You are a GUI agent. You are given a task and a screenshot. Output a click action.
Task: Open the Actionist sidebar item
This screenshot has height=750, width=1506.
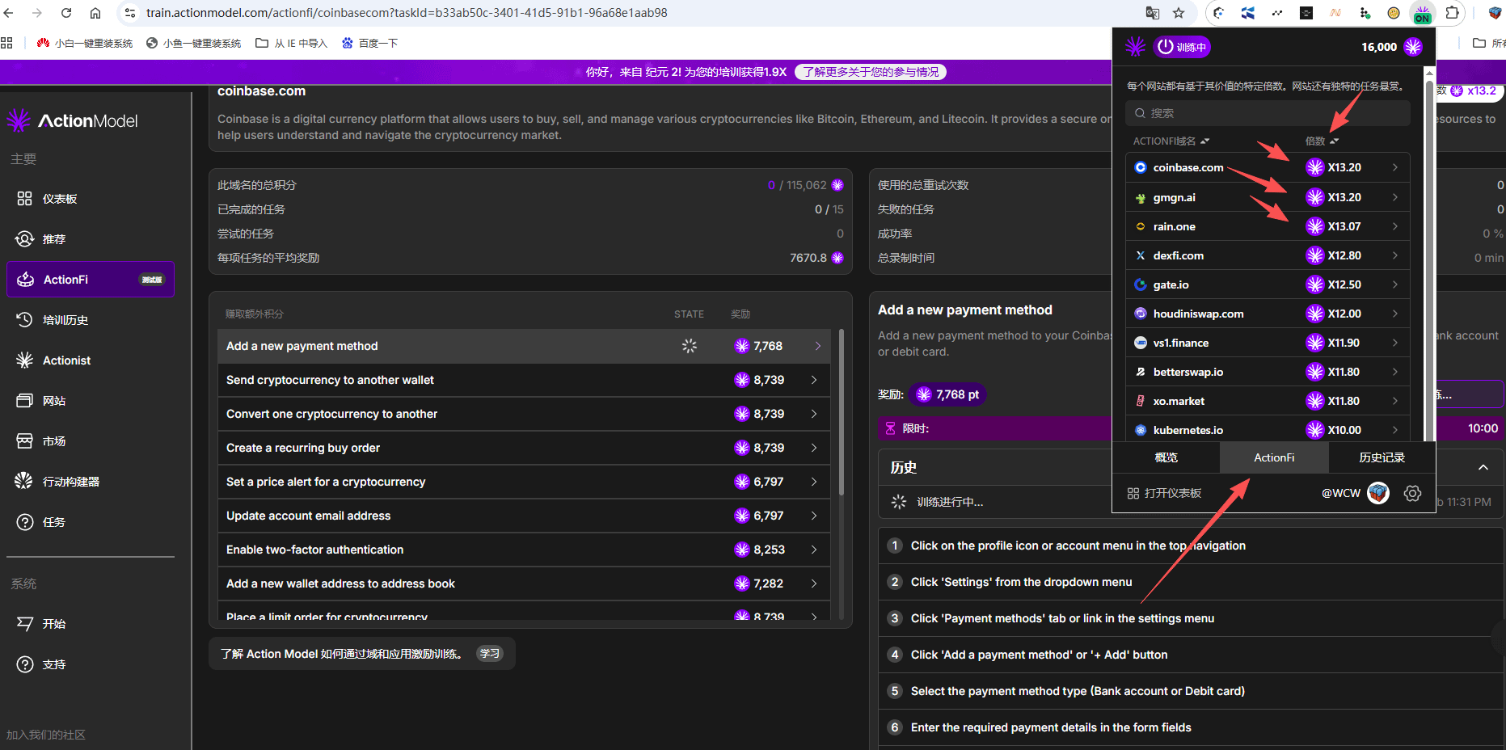65,360
